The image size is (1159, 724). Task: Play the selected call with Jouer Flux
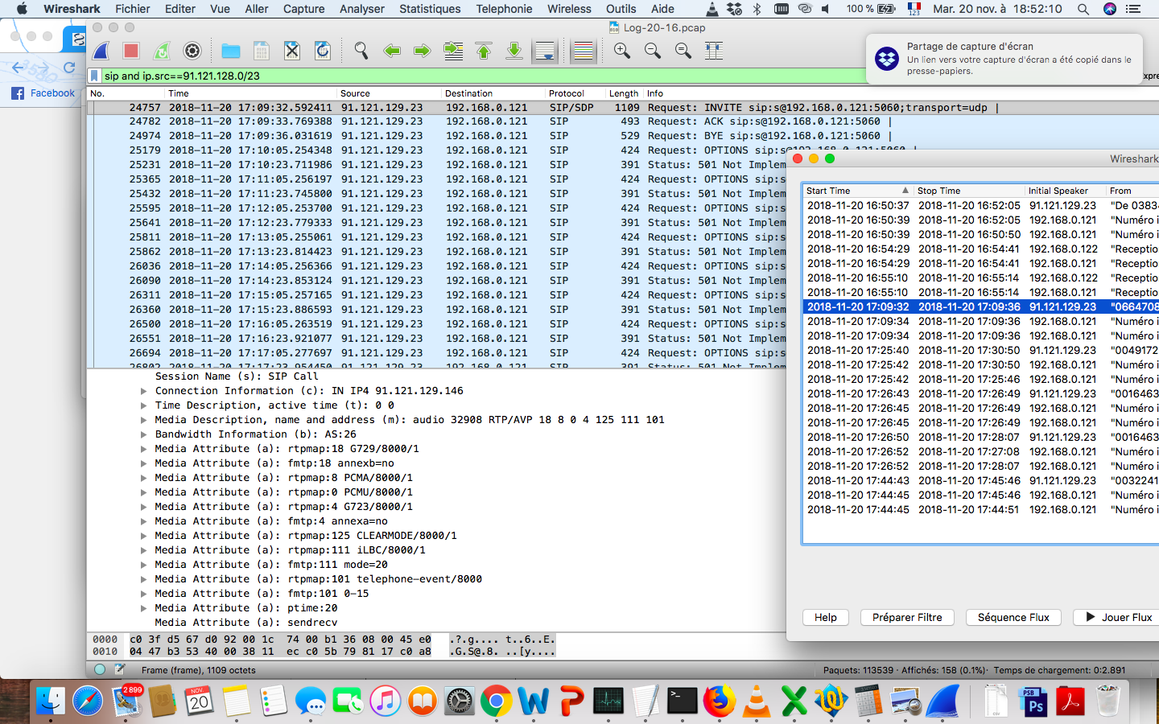pos(1119,617)
